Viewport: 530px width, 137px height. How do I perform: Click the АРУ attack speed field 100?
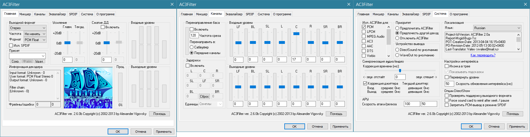[x=412, y=104]
